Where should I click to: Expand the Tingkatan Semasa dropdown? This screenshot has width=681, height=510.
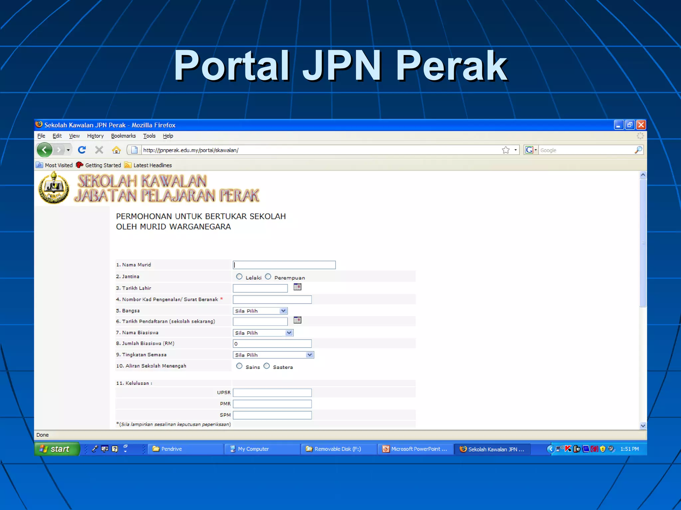point(273,355)
